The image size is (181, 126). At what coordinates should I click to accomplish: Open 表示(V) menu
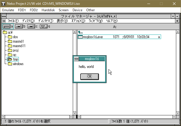[62, 21]
